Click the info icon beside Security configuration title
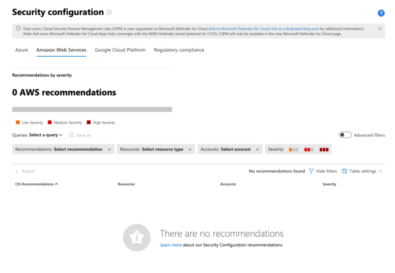Image resolution: width=395 pixels, height=273 pixels. (109, 12)
